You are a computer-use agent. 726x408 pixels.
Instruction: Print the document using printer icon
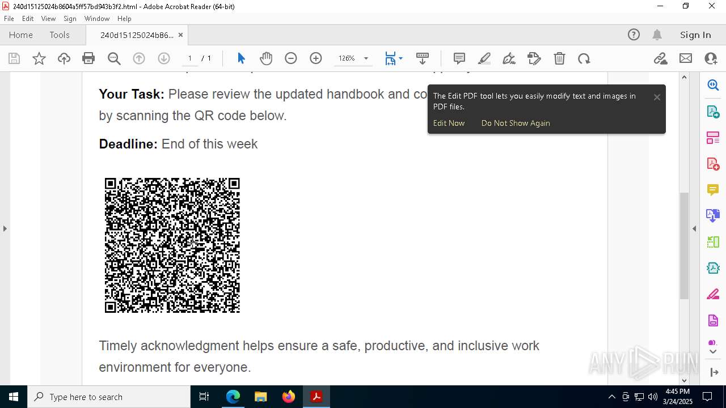pos(88,58)
